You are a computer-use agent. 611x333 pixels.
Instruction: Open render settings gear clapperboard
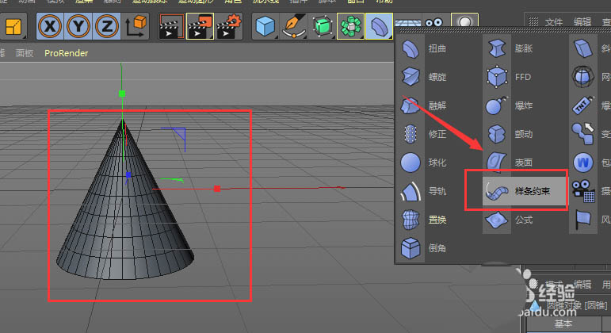tap(229, 26)
